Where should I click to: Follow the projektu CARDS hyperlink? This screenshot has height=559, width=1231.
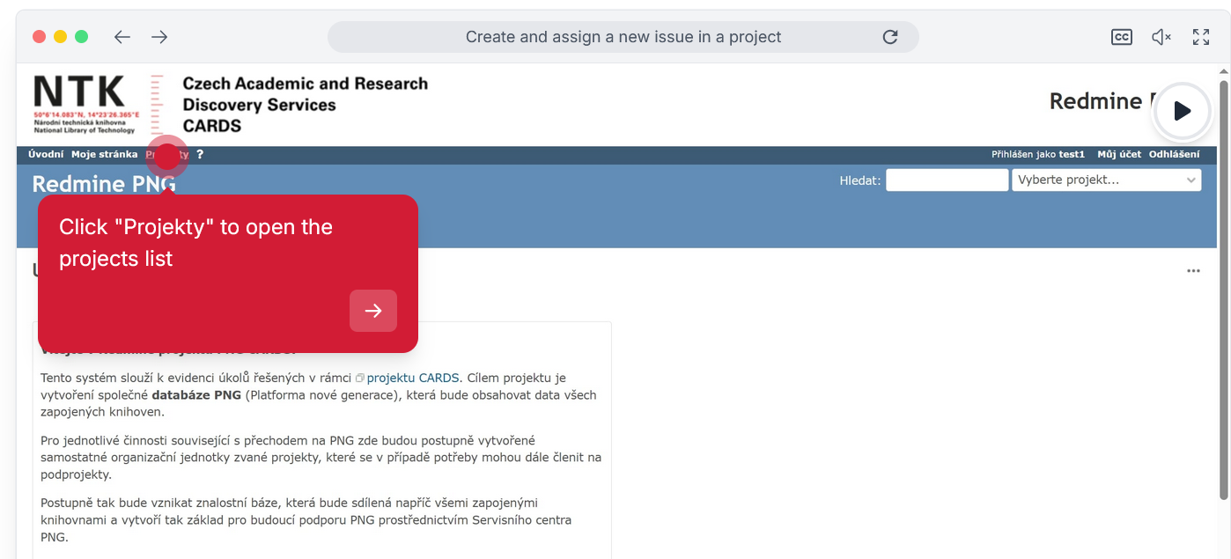point(412,378)
